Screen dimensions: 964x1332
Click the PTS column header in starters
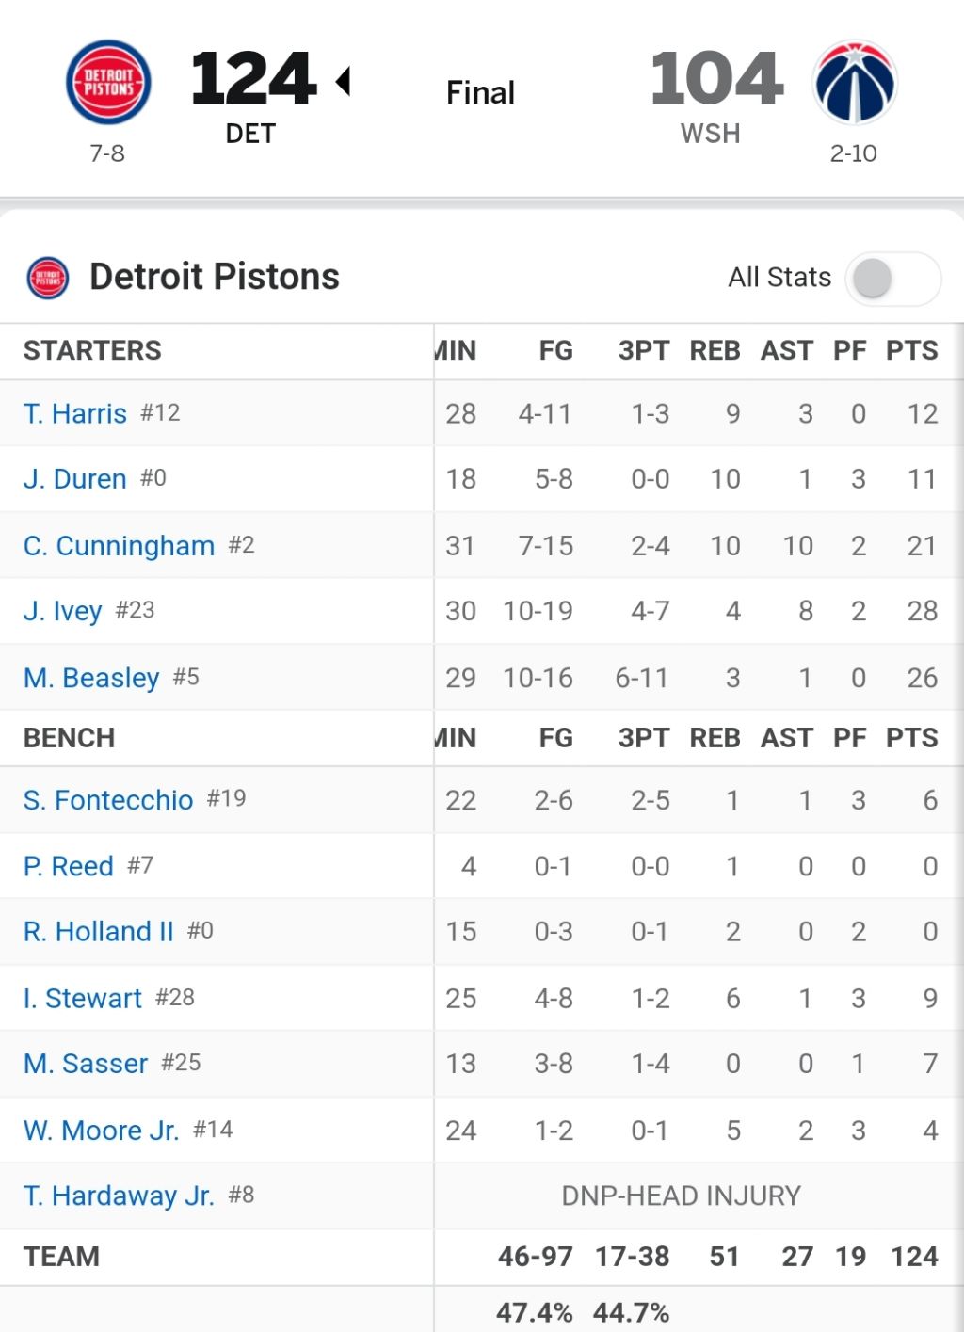pyautogui.click(x=912, y=350)
